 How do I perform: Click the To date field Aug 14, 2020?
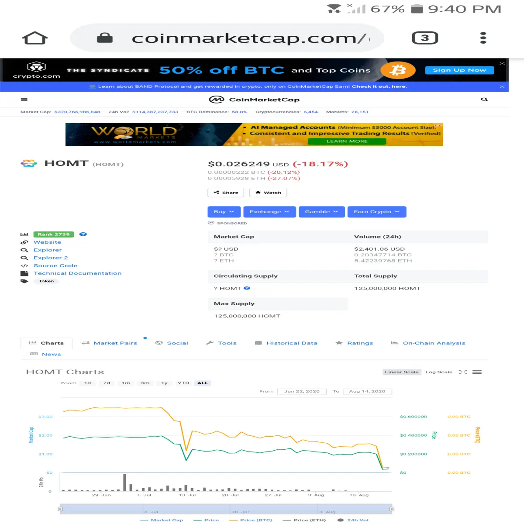(x=367, y=391)
